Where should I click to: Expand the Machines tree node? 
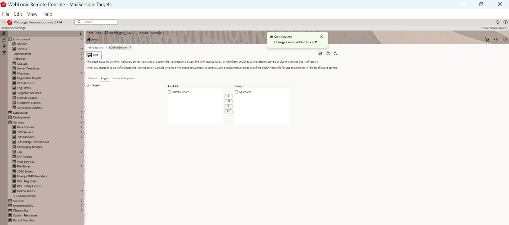(x=82, y=73)
